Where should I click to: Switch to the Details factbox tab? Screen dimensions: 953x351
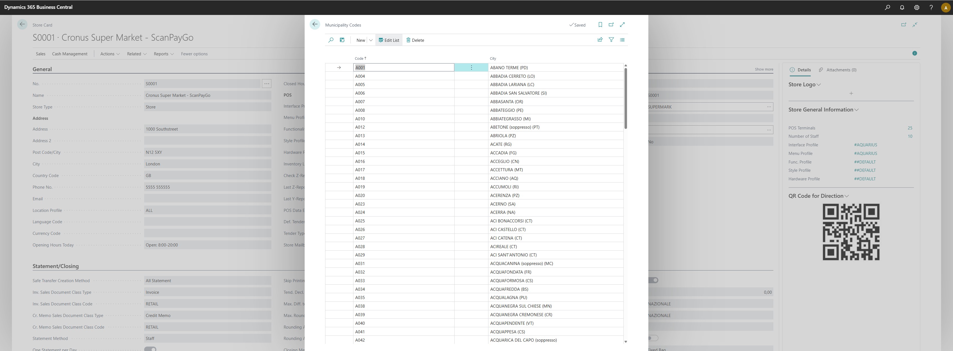click(800, 70)
